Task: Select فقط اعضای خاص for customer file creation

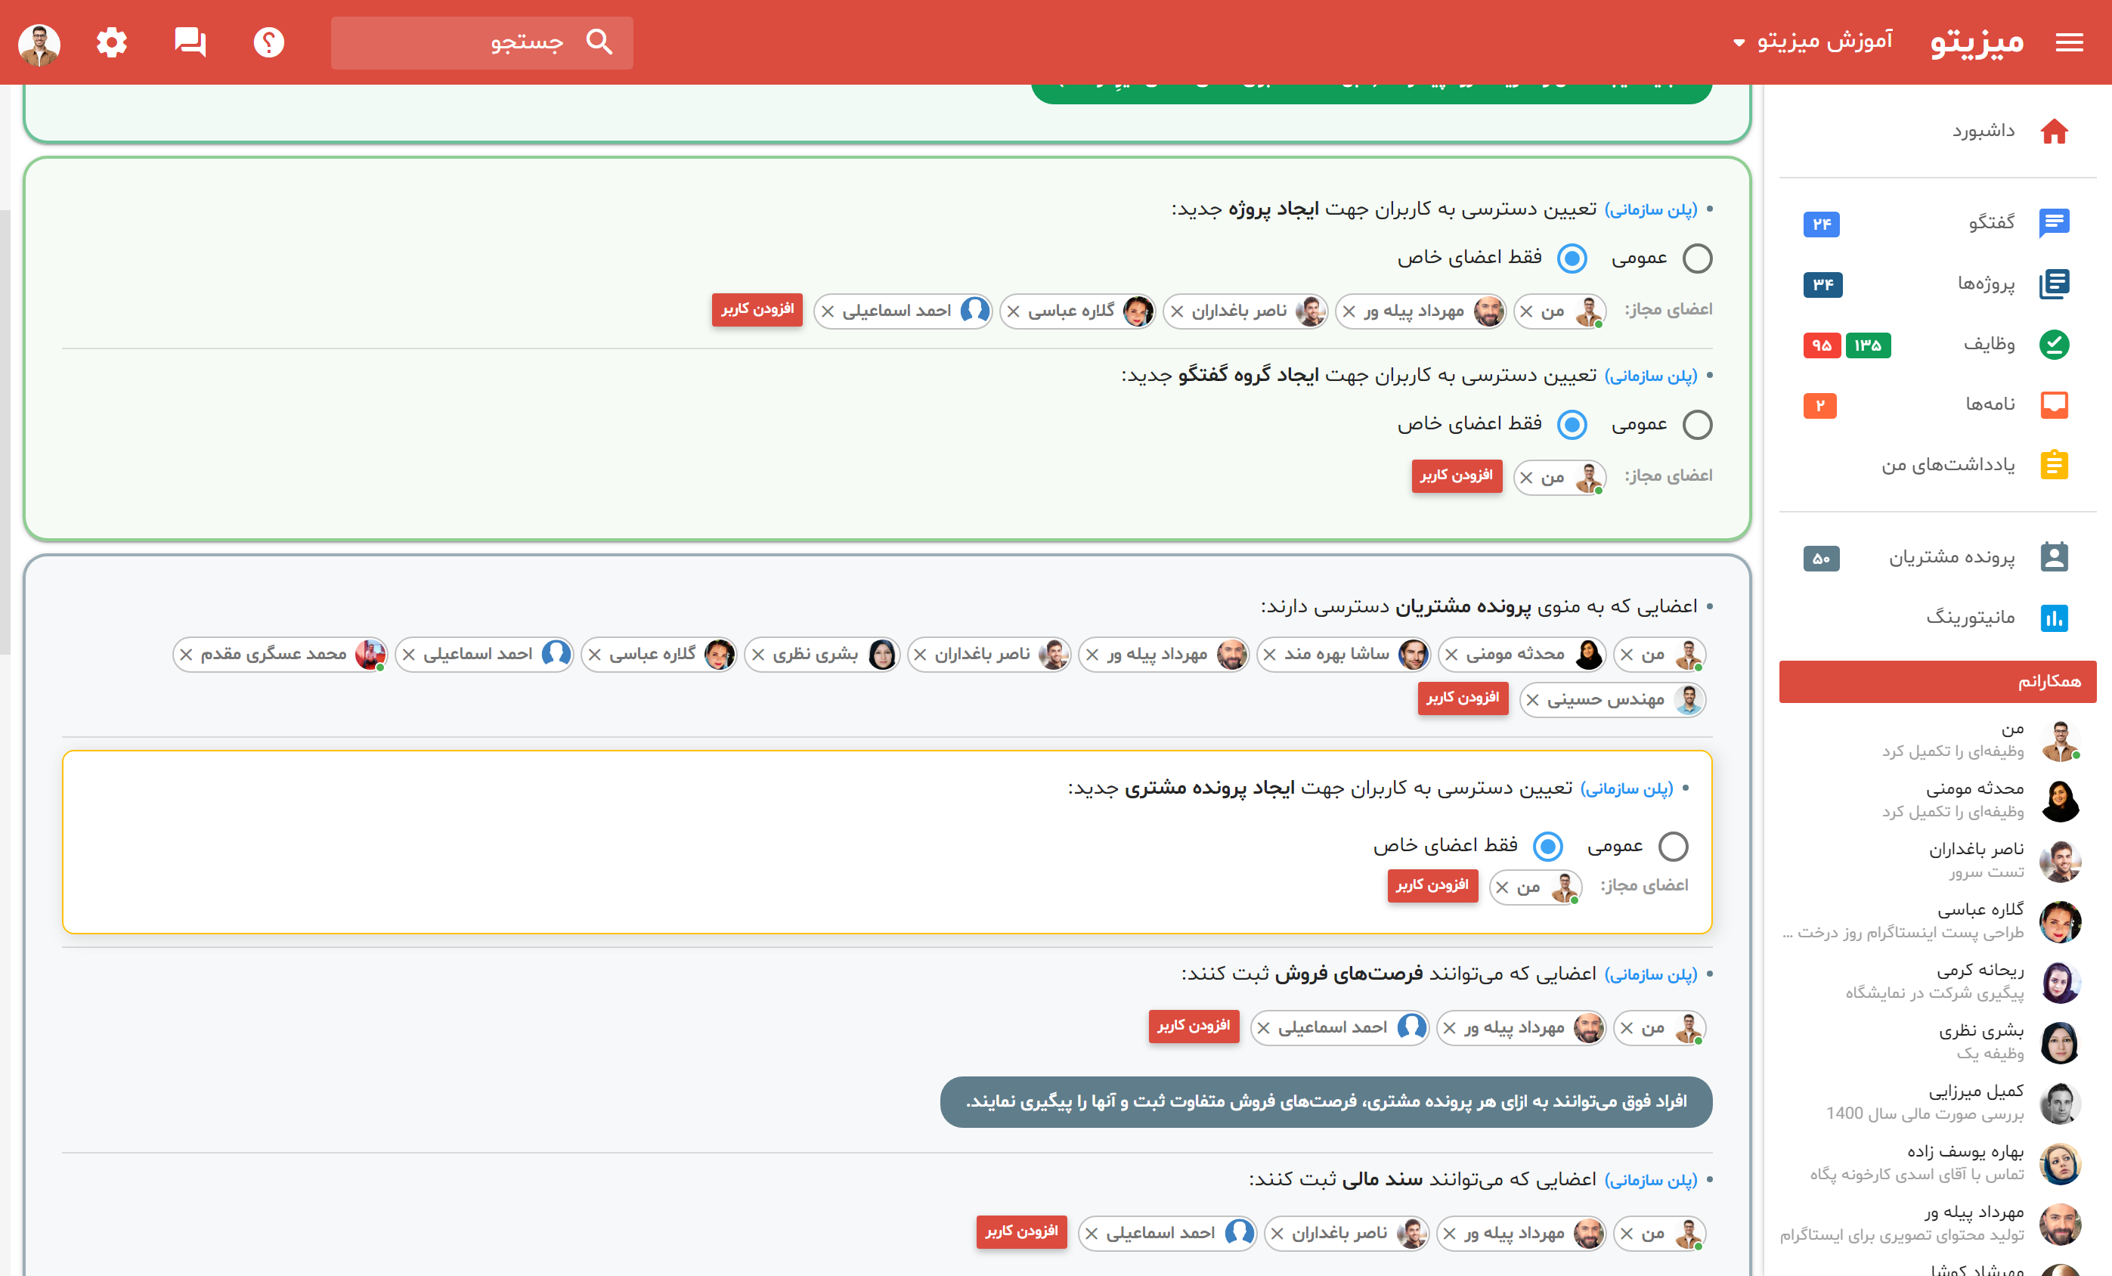Action: coord(1548,847)
